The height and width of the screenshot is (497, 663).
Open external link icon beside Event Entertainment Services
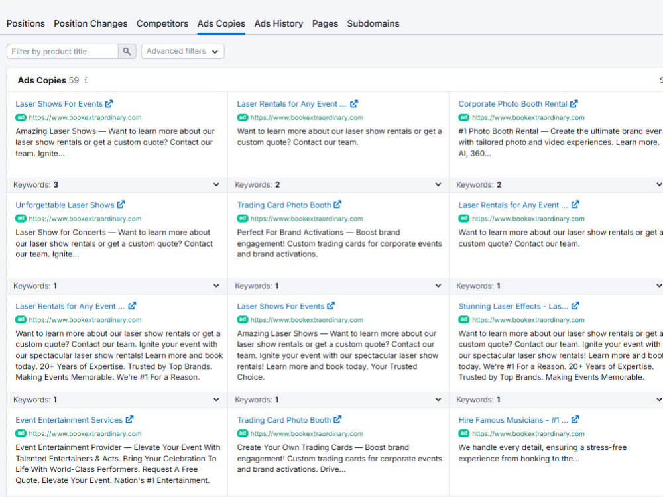click(129, 419)
